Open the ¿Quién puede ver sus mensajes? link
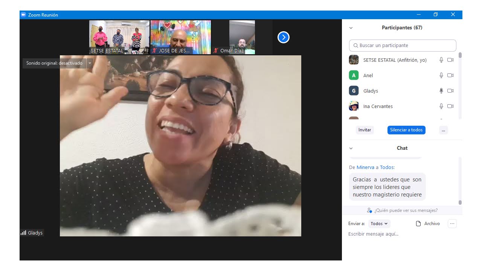 point(406,210)
